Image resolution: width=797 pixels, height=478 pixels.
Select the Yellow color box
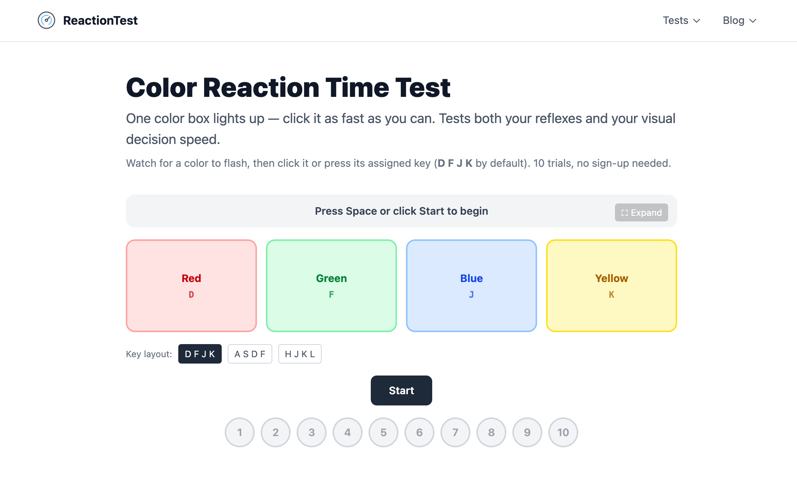coord(612,286)
